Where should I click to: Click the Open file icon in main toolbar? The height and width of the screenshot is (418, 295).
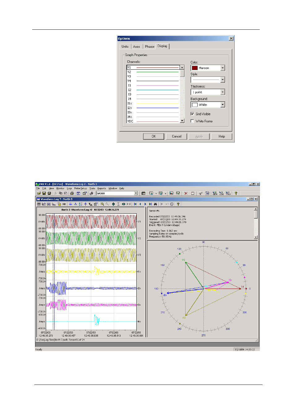click(39, 193)
